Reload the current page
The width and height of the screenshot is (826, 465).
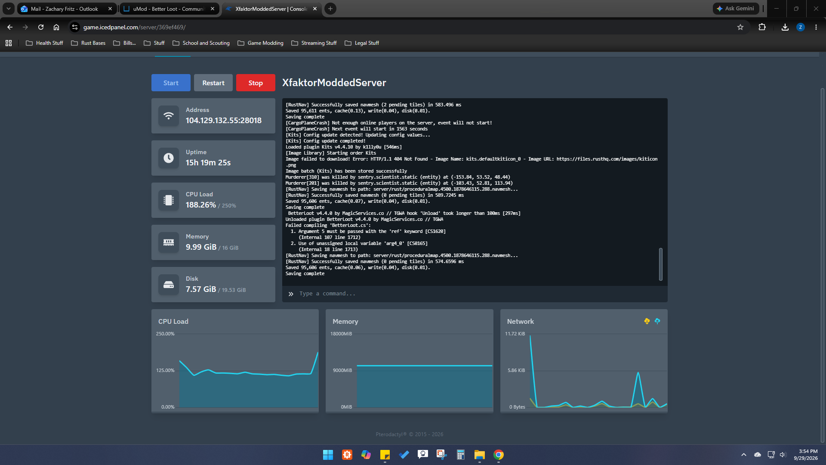[41, 27]
